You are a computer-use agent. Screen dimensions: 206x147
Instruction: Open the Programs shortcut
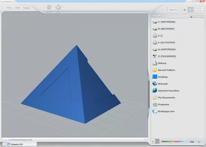[x=163, y=104]
